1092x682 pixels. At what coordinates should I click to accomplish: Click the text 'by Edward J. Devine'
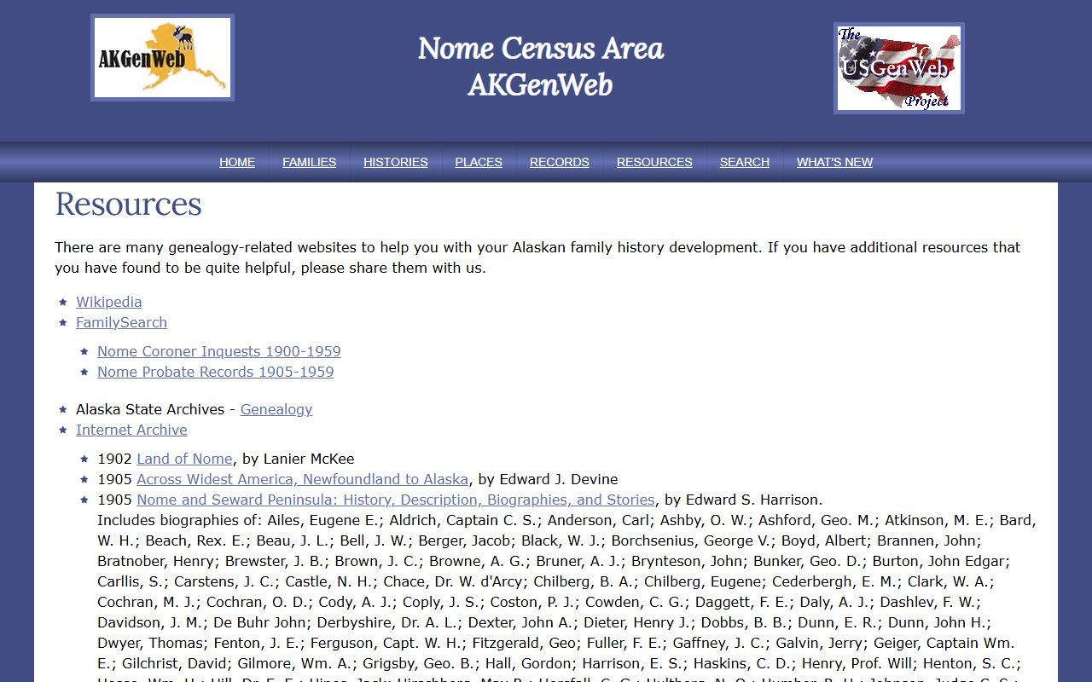pos(548,479)
